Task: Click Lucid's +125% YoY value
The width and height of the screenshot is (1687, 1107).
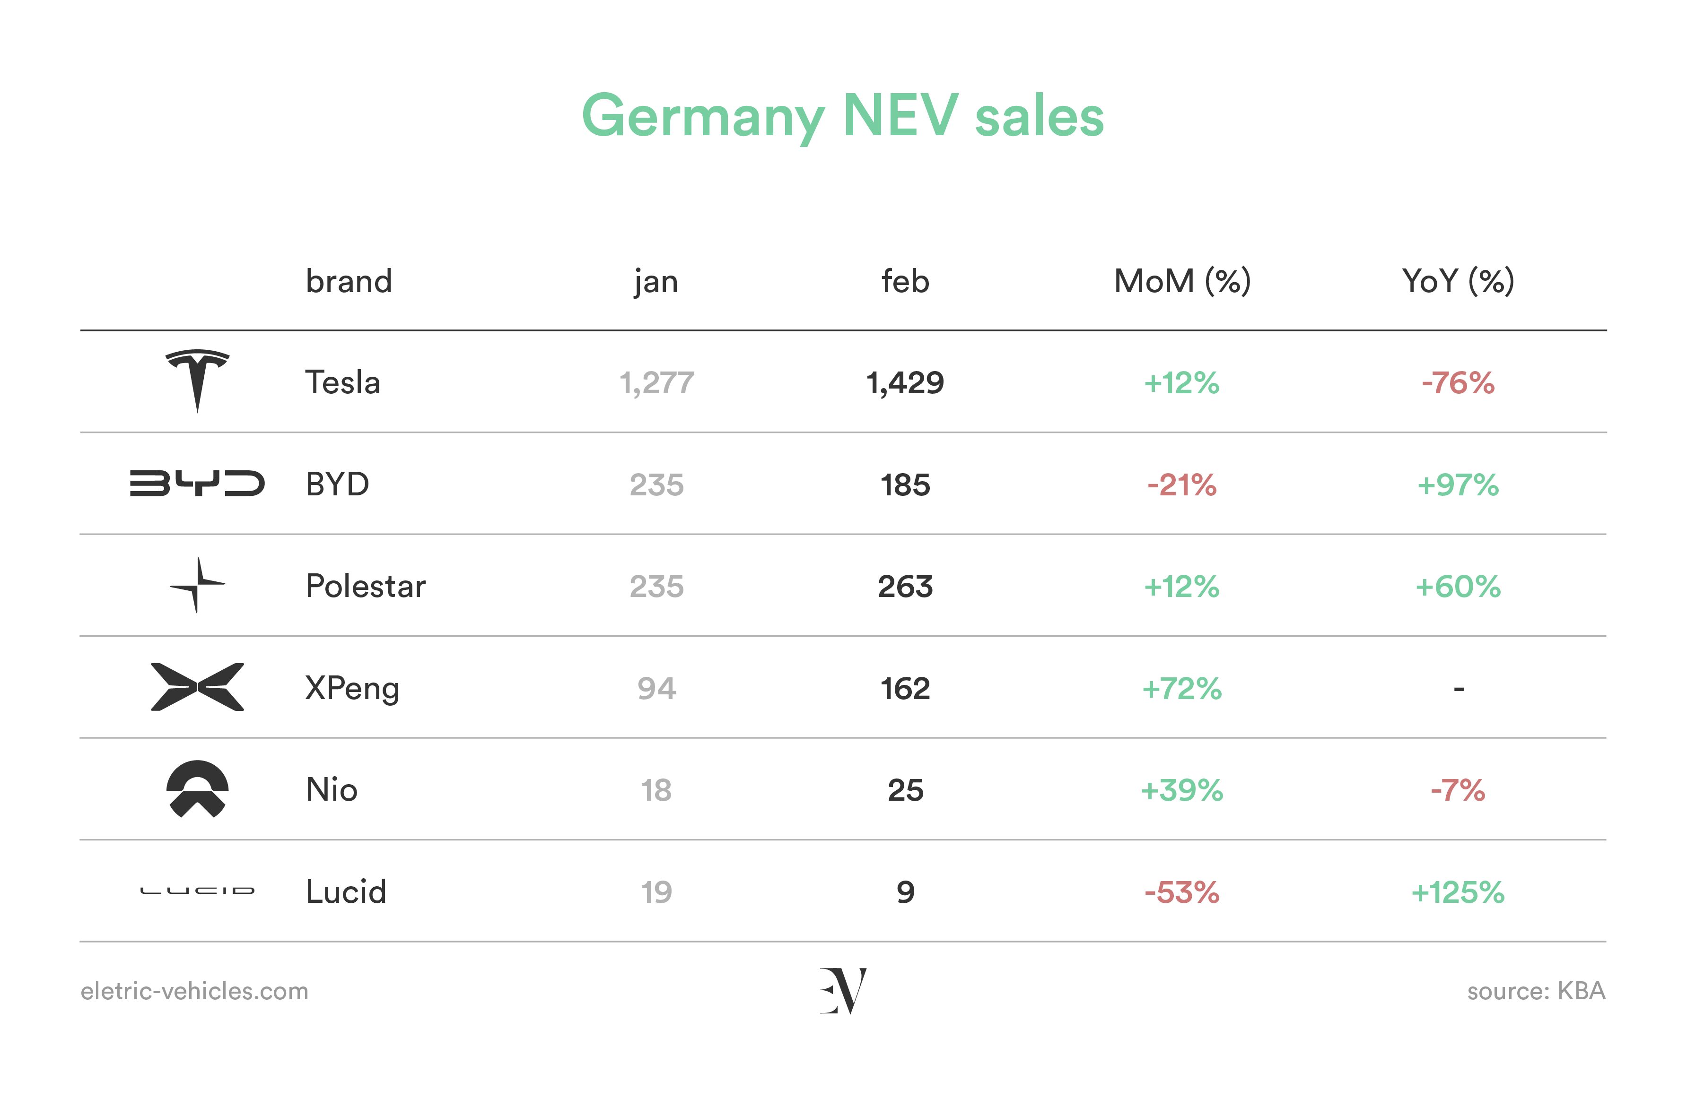Action: point(1458,891)
